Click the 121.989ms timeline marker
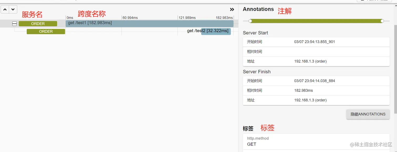Image resolution: width=397 pixels, height=152 pixels. pos(187,18)
